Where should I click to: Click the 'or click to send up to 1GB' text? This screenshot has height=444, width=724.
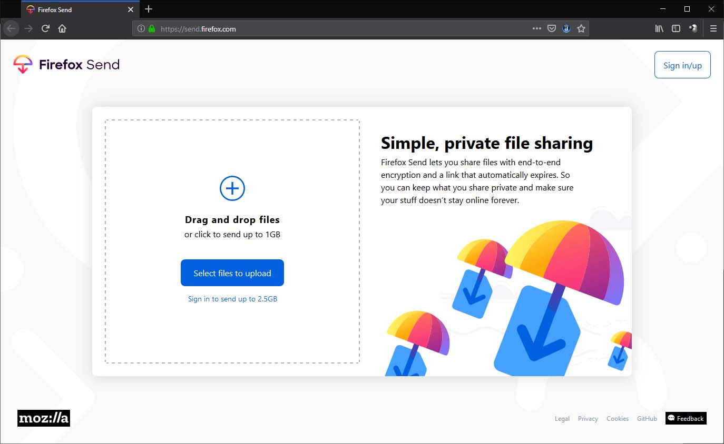(x=232, y=235)
